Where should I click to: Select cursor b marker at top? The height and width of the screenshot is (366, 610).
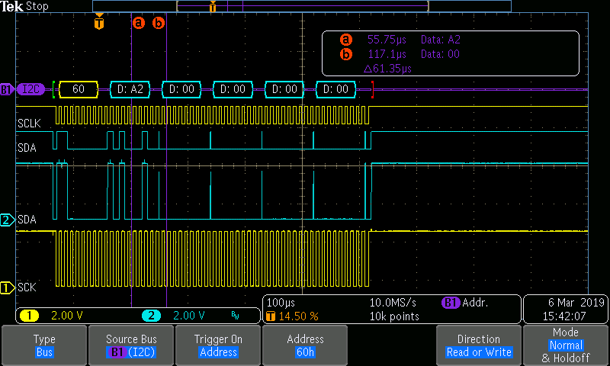[x=159, y=23]
